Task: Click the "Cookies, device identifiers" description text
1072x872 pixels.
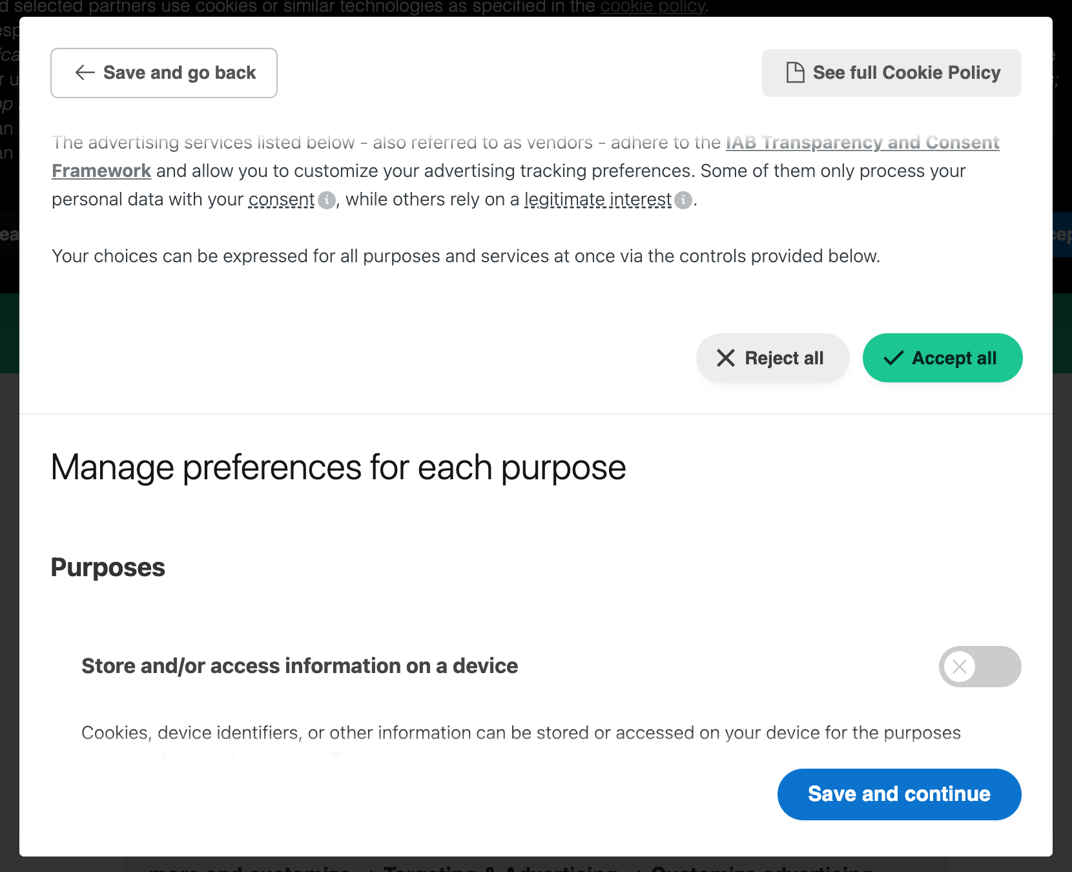Action: pyautogui.click(x=521, y=732)
